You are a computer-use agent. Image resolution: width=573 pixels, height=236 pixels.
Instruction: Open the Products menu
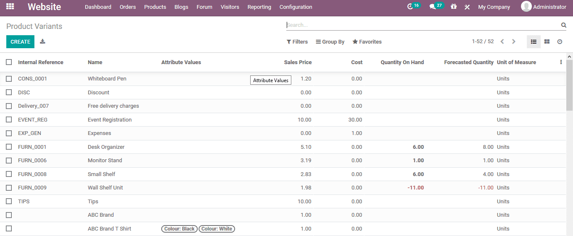click(155, 7)
